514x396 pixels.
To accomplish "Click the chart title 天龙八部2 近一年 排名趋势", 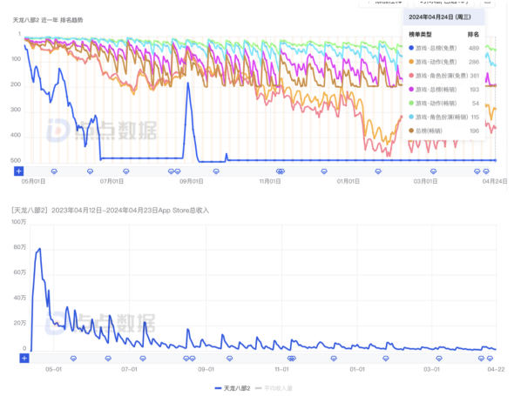I will 48,20.
